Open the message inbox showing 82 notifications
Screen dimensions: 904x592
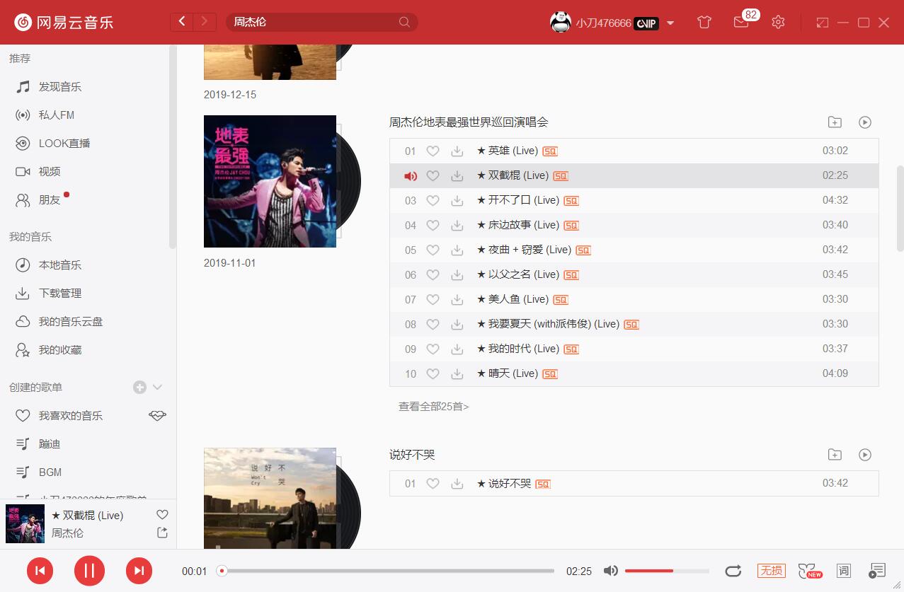pos(741,23)
